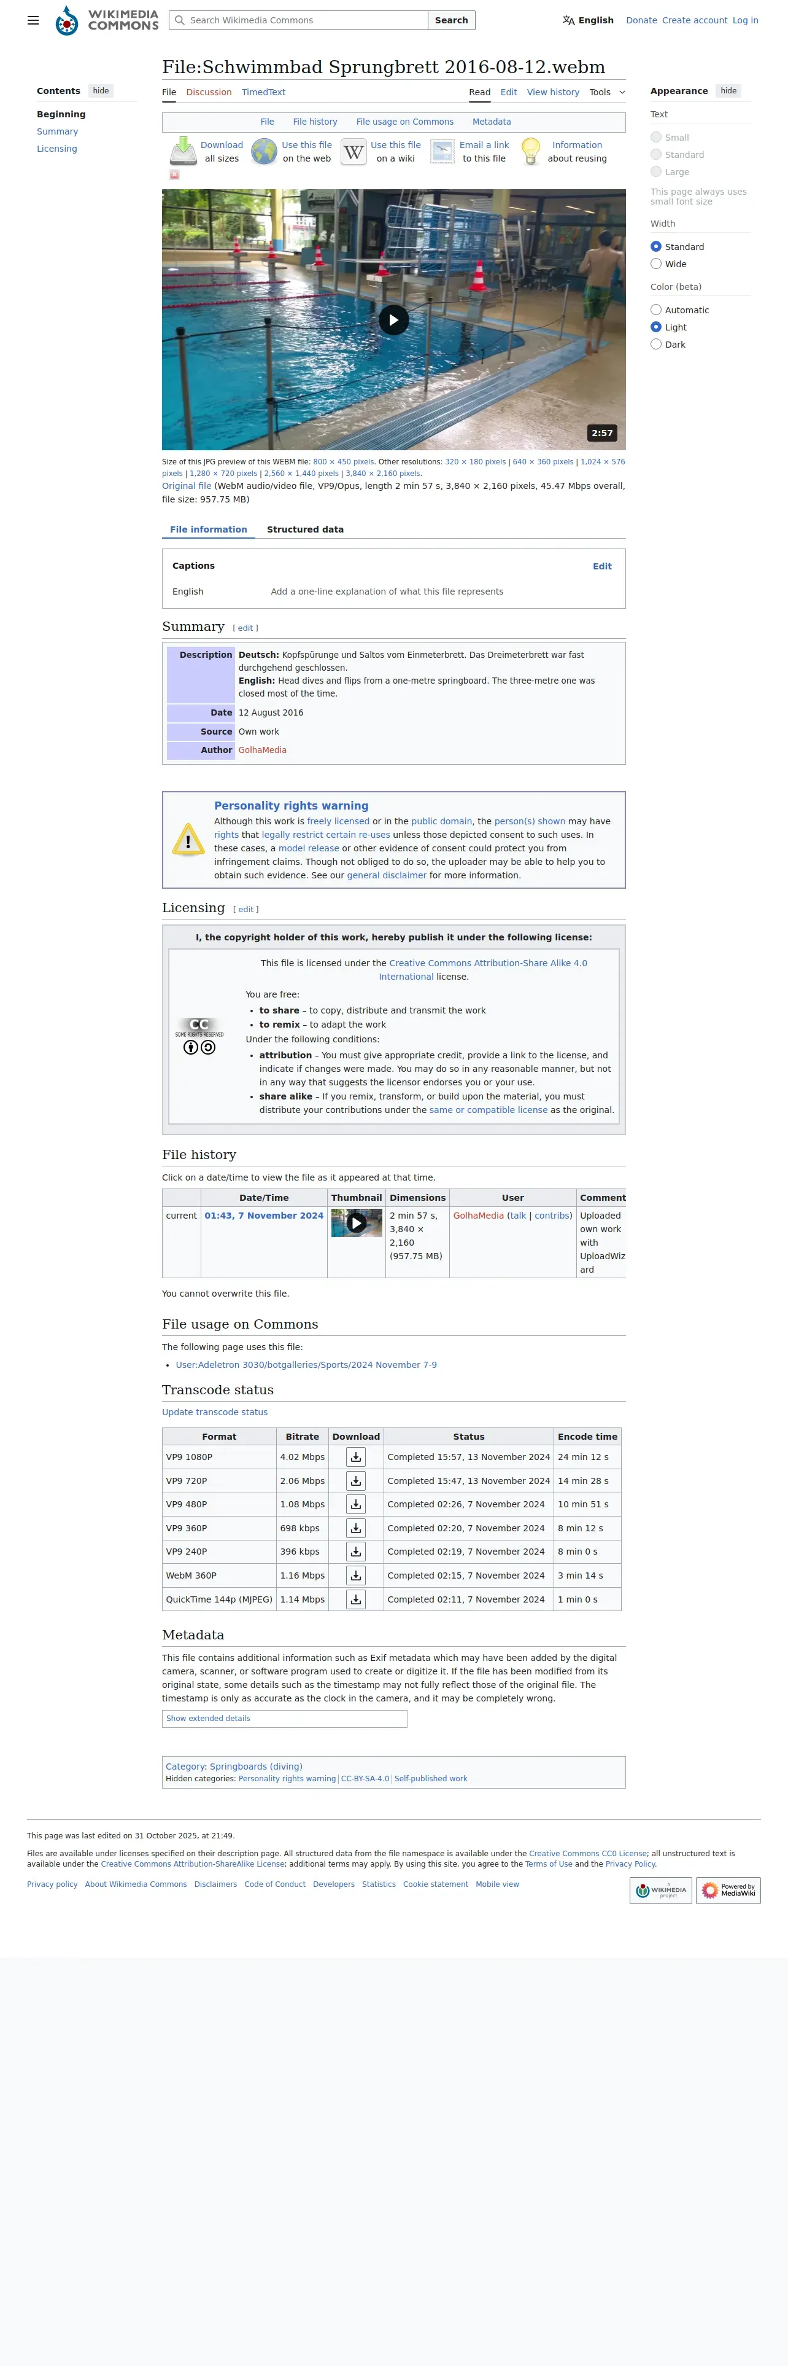Select the Standard text size radio button
Viewport: 788px width, 2366px height.
(656, 154)
